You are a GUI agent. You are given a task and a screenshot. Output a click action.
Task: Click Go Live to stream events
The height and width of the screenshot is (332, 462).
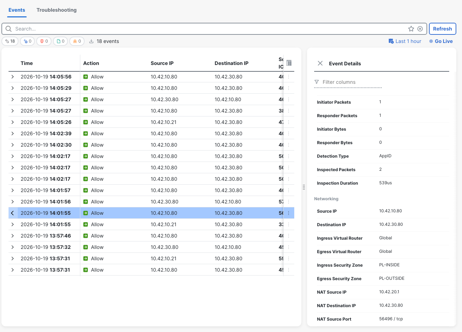(441, 41)
